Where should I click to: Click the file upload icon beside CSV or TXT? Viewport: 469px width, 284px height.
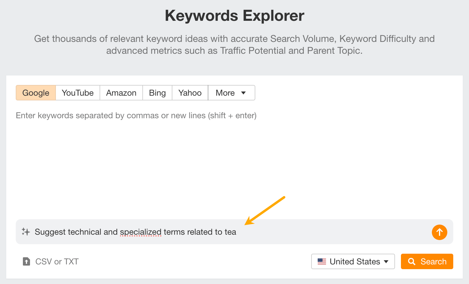point(26,261)
